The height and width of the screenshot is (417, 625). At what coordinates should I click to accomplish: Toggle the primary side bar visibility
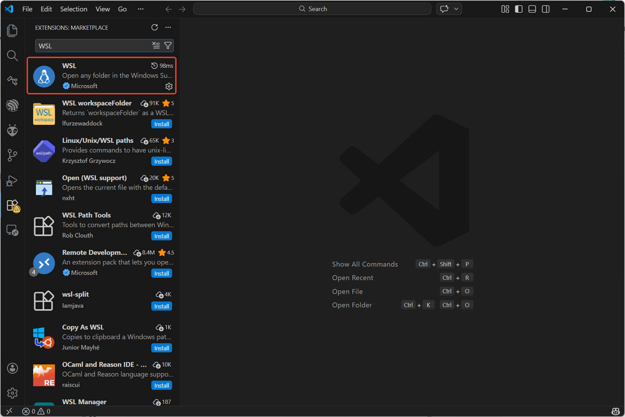tap(519, 9)
